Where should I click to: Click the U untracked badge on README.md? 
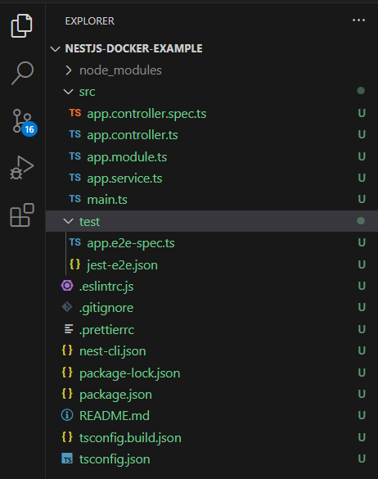coord(362,415)
